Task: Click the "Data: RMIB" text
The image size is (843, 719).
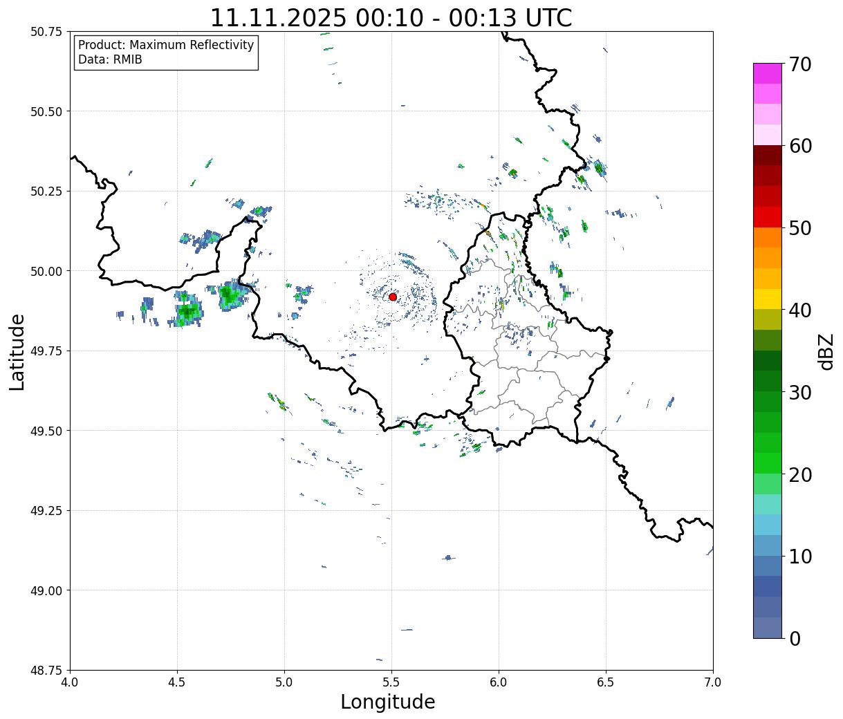Action: (x=110, y=59)
